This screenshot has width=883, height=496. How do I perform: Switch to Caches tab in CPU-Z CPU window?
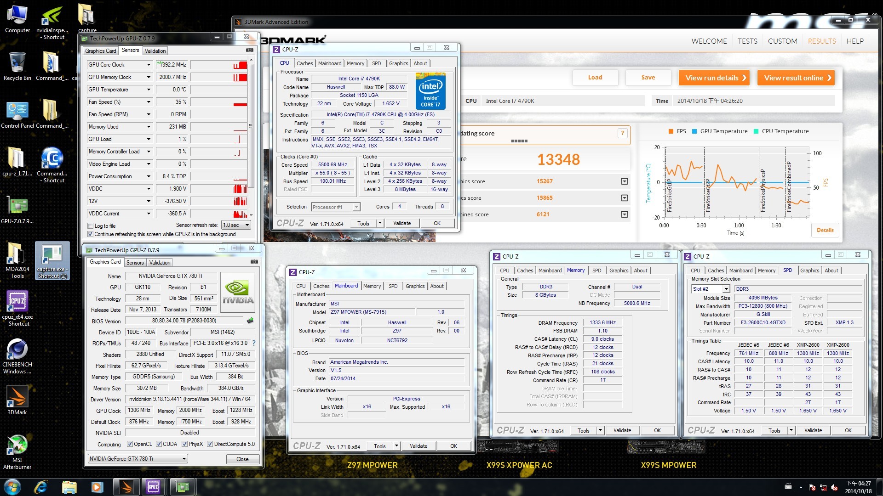coord(304,63)
